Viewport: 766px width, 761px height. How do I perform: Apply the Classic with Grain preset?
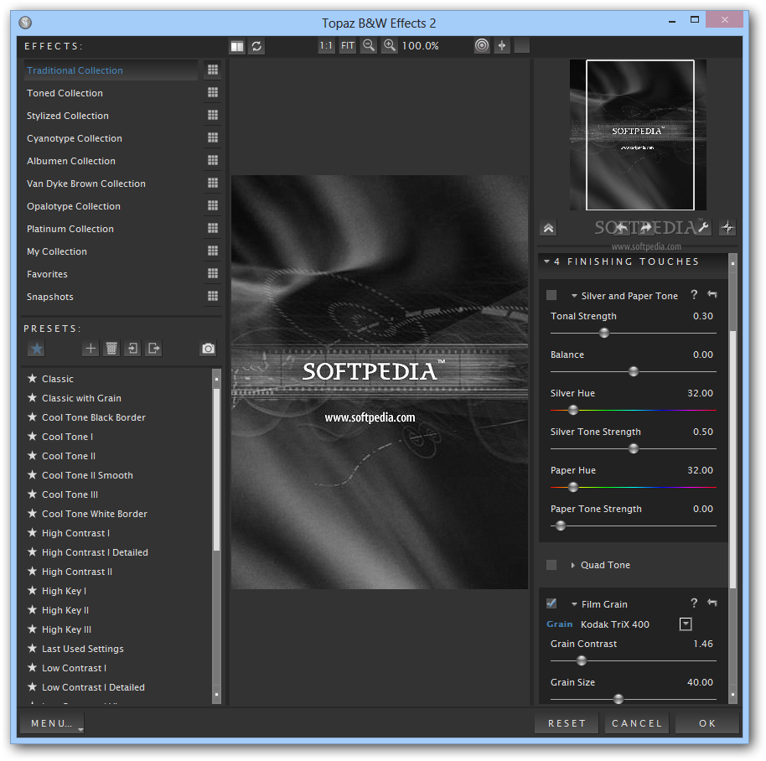tap(81, 398)
